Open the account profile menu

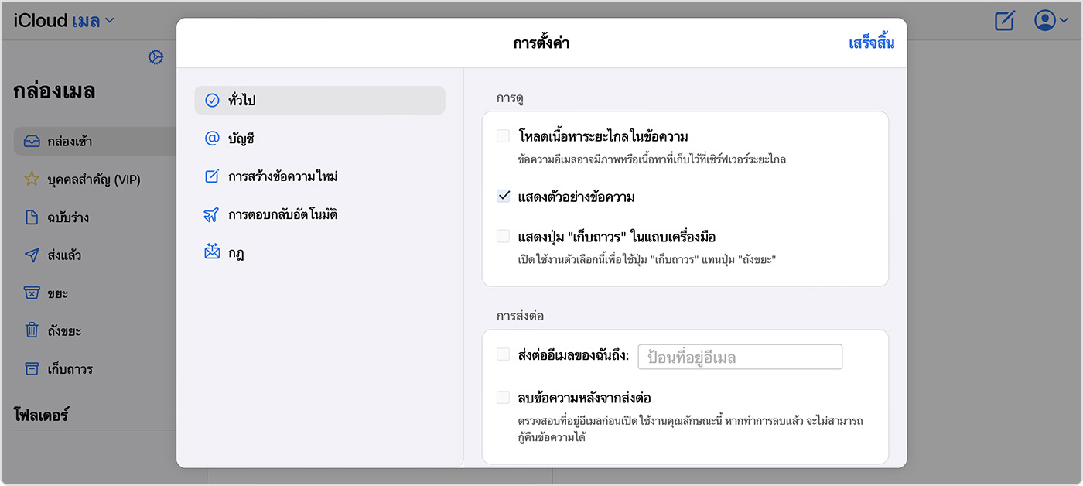click(x=1045, y=21)
